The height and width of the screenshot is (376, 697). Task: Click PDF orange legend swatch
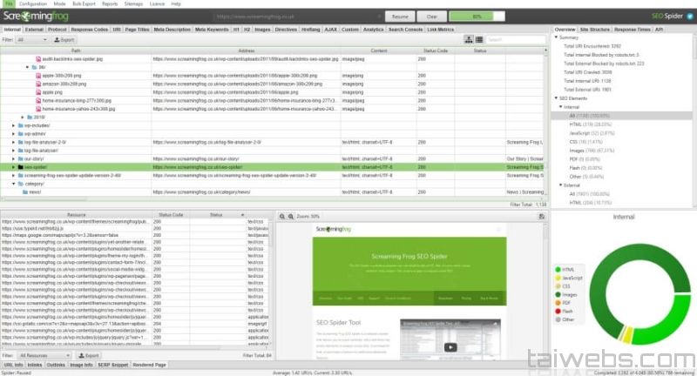pyautogui.click(x=558, y=303)
